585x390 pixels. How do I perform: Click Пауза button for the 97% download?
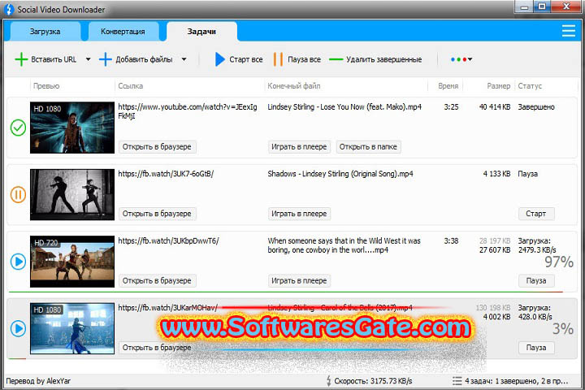536,280
